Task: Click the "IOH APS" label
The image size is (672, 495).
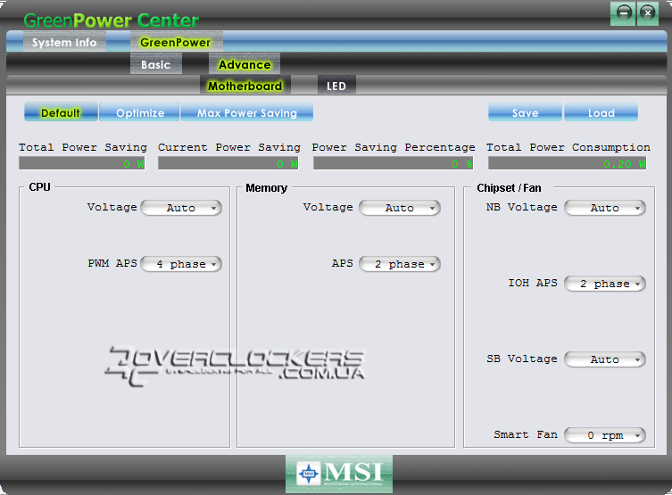Action: pyautogui.click(x=533, y=283)
